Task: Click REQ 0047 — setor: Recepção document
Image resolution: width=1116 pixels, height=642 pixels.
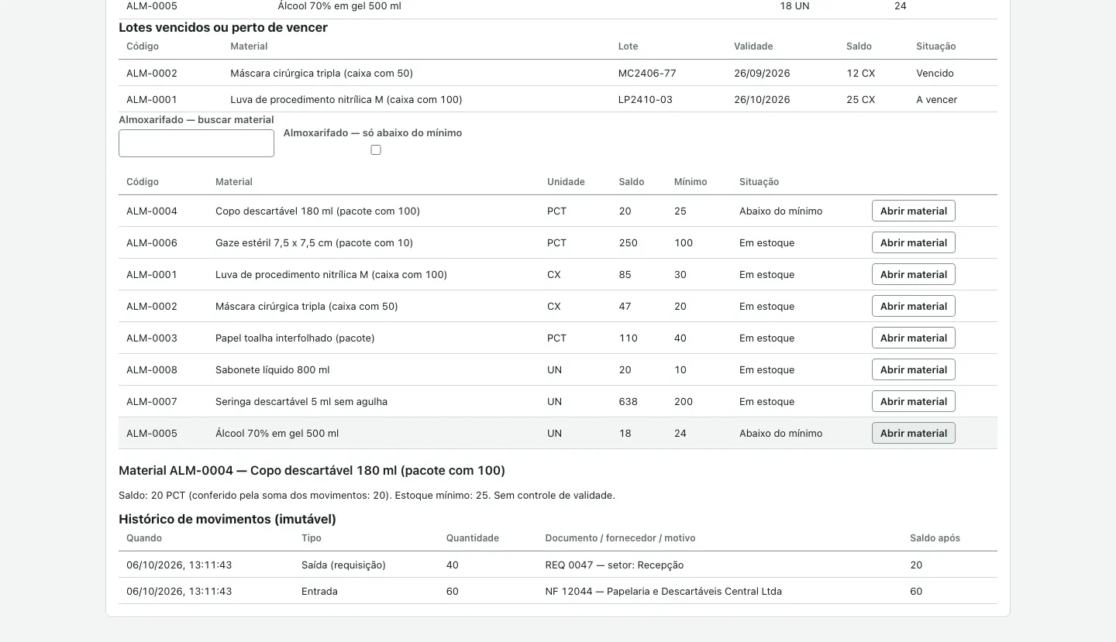Action: coord(615,565)
